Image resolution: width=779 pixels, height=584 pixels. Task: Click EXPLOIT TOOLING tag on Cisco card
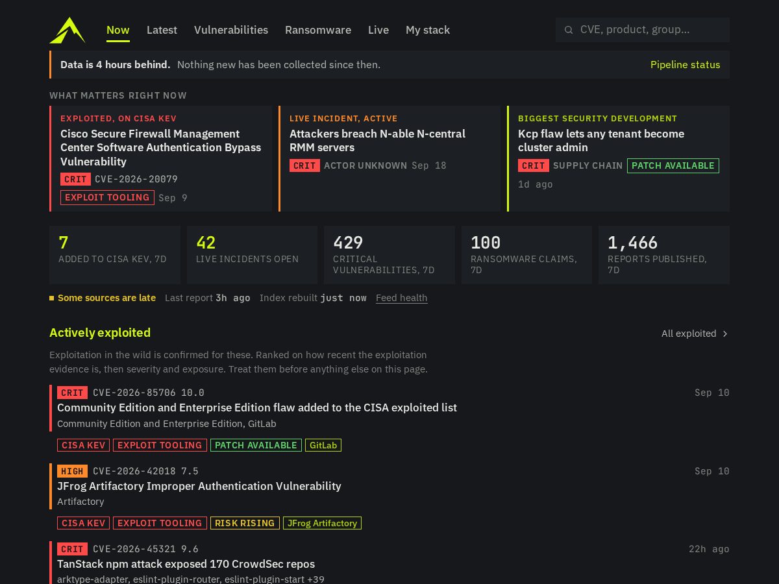click(107, 197)
